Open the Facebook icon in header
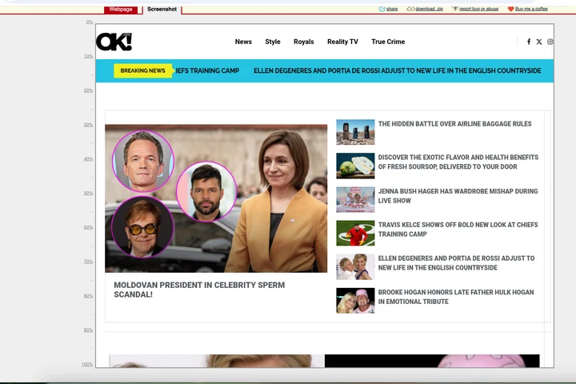576x384 pixels. pos(529,42)
